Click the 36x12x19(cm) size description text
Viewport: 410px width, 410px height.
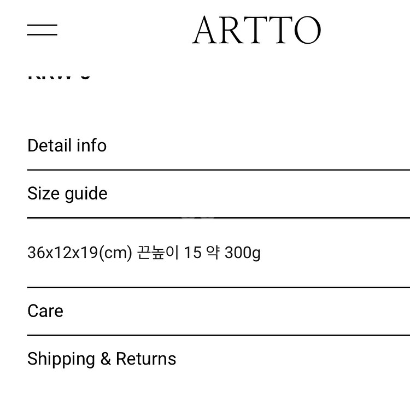tap(80, 253)
